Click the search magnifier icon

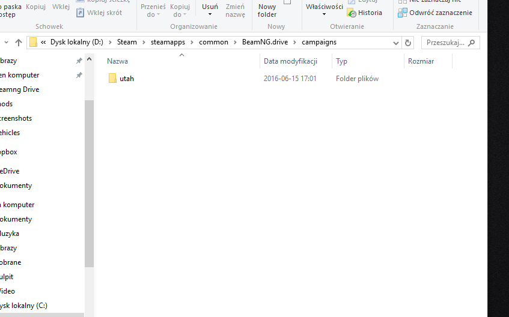(x=472, y=43)
